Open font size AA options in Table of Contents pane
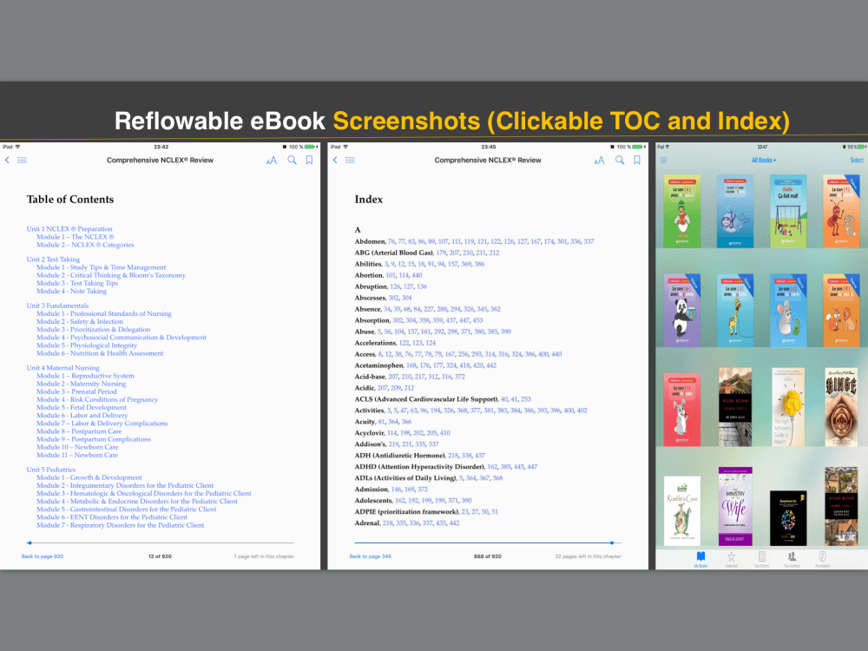868x651 pixels. click(x=271, y=161)
